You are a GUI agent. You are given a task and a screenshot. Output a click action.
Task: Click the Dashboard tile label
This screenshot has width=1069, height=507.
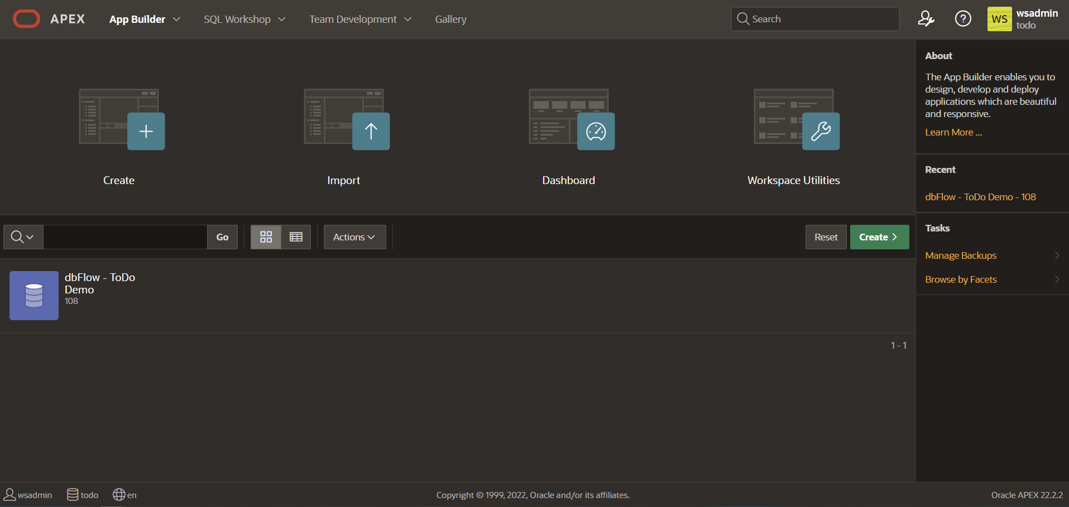(x=569, y=180)
